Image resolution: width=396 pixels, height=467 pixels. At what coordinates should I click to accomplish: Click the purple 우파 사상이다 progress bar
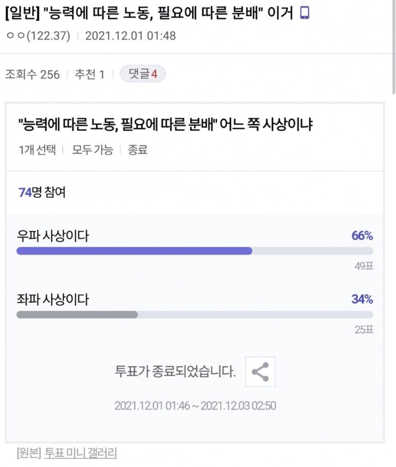coord(134,251)
